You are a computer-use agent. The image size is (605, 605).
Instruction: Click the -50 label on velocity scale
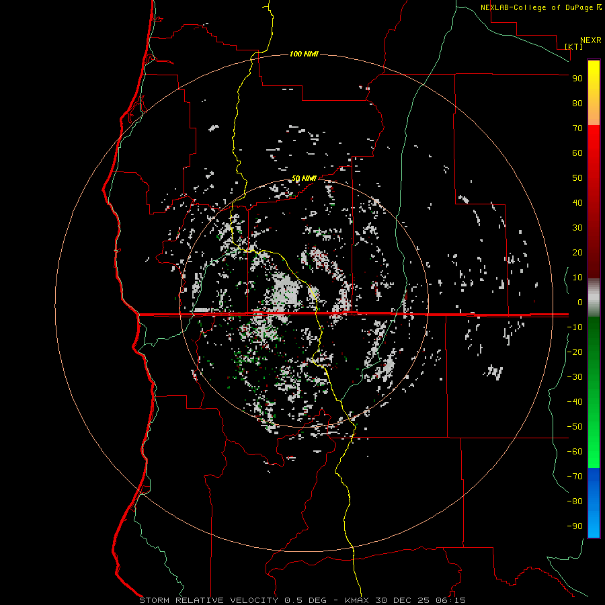pos(575,427)
